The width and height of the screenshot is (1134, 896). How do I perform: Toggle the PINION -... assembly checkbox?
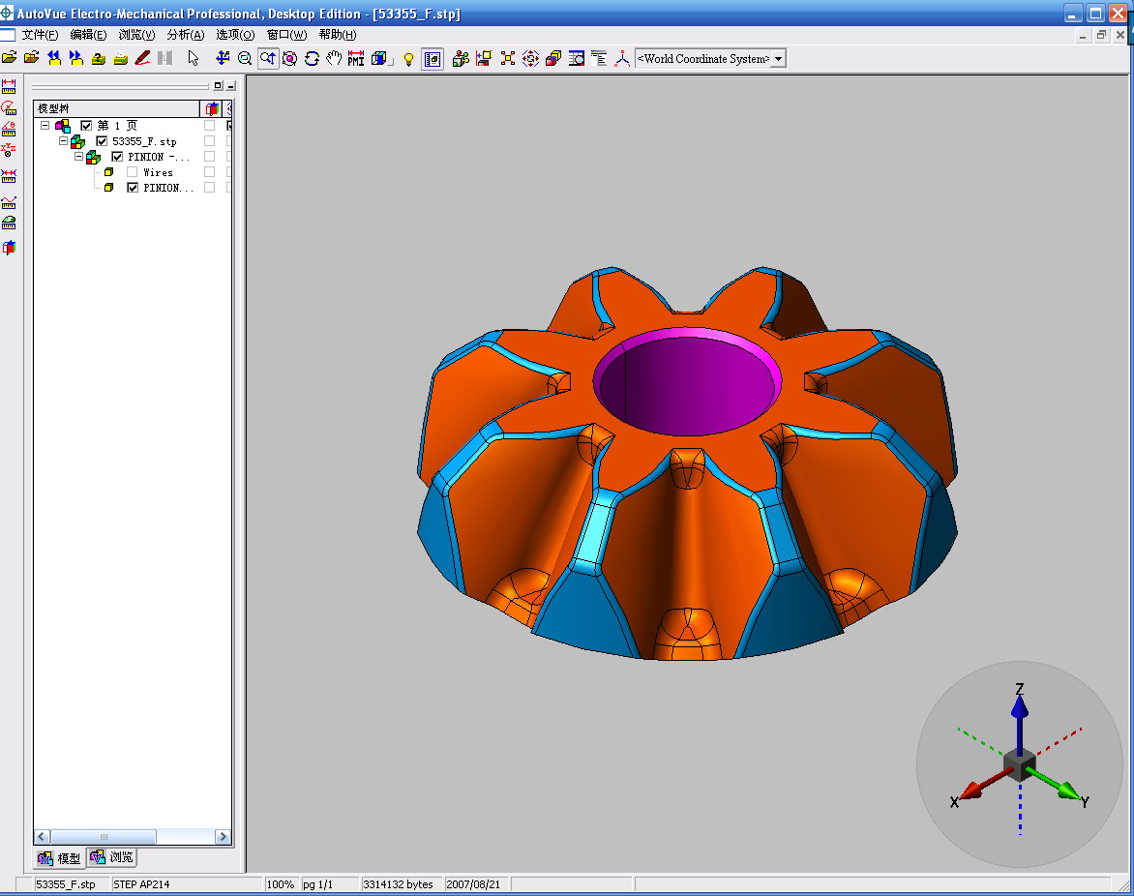click(117, 157)
